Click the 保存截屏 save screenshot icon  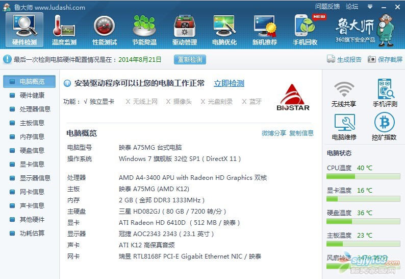click(372, 59)
